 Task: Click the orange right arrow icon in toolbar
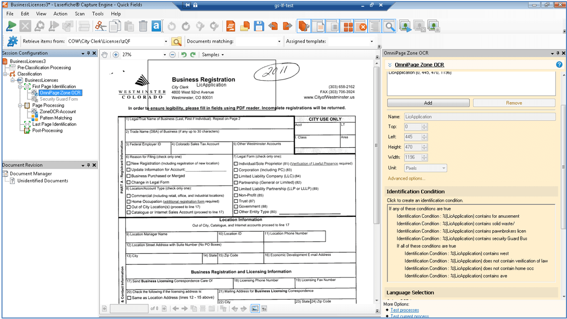(x=287, y=27)
